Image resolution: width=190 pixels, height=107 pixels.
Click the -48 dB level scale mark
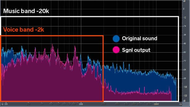pos(184,44)
